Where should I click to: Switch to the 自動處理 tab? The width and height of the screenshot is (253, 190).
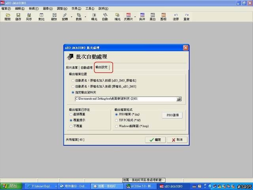point(87,68)
